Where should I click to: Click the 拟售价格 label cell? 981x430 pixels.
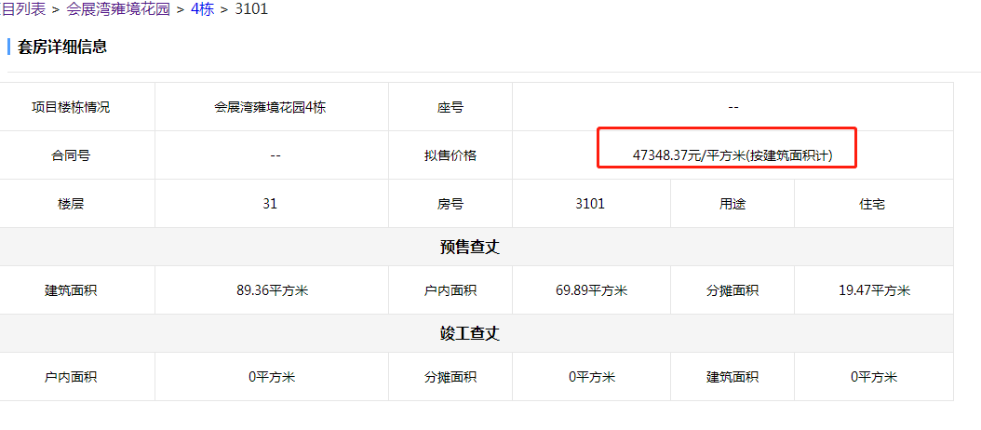[x=450, y=155]
